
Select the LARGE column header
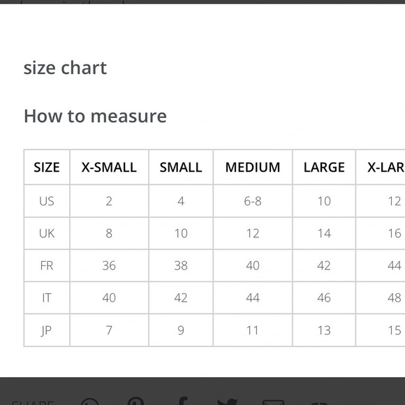pyautogui.click(x=324, y=167)
